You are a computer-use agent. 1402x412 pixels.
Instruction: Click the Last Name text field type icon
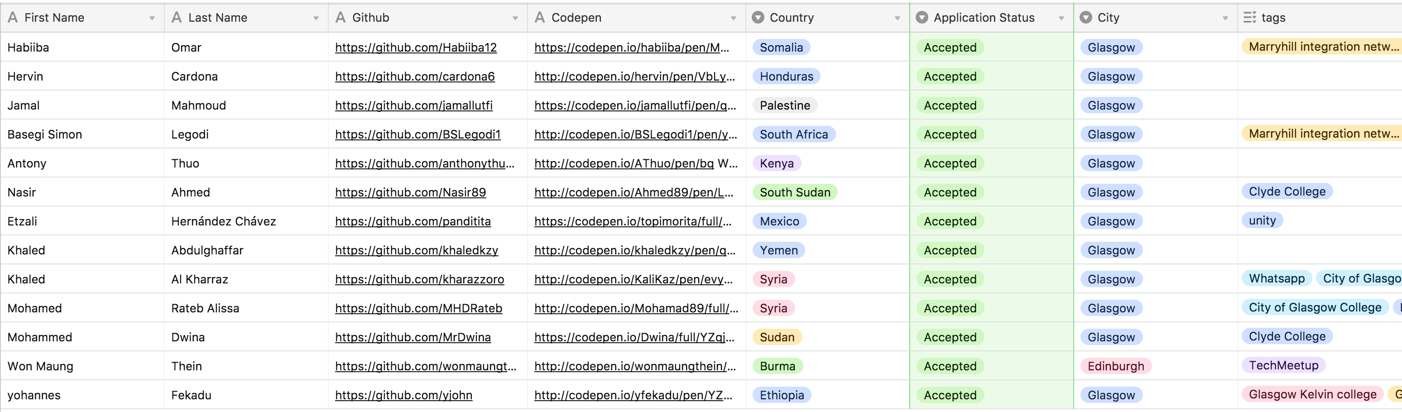point(176,17)
